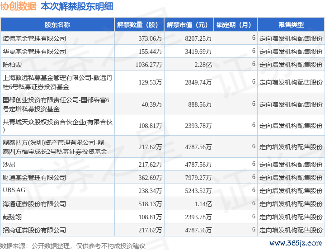Click market value 1.14亿

203,204
